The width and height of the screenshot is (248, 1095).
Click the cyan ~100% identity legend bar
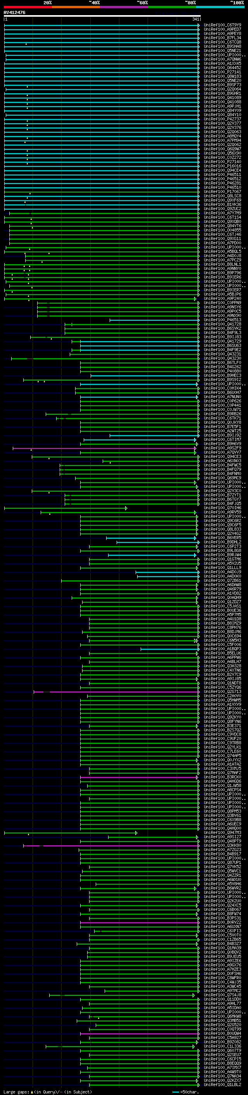(x=220, y=7)
